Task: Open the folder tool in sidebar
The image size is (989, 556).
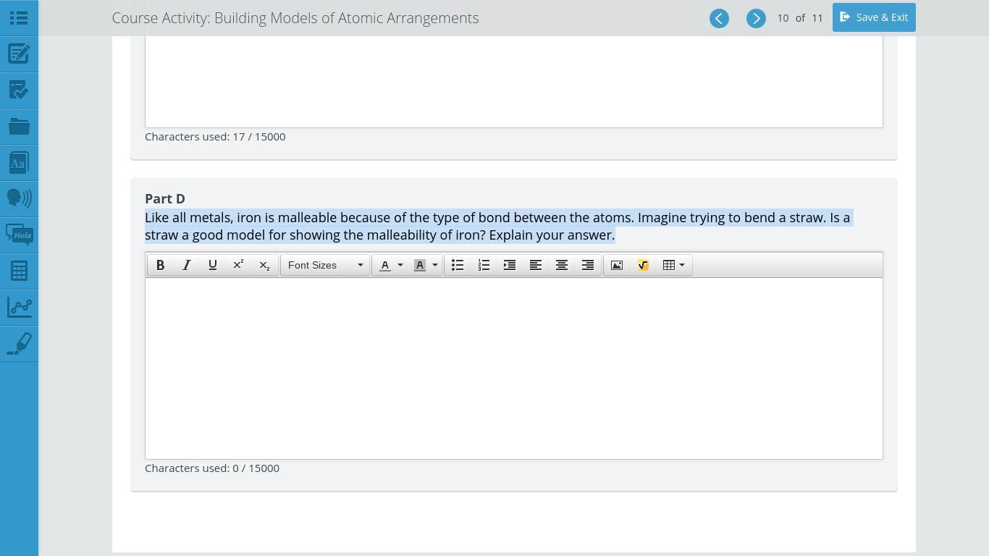Action: pyautogui.click(x=19, y=127)
